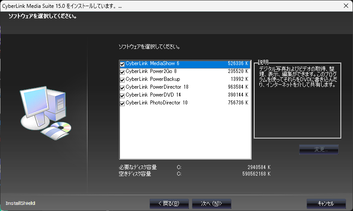This screenshot has height=211, width=353.
Task: Uncheck the CyberLink MediaShow 6 checkbox
Action: click(x=122, y=64)
